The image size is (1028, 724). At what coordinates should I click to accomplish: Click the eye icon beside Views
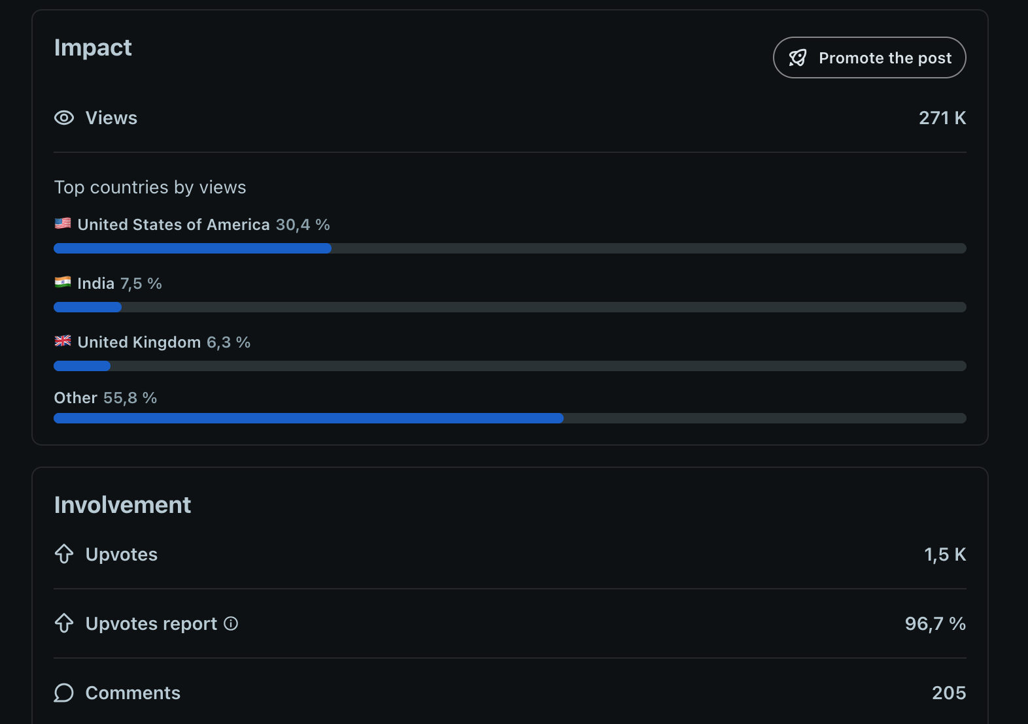pos(64,118)
